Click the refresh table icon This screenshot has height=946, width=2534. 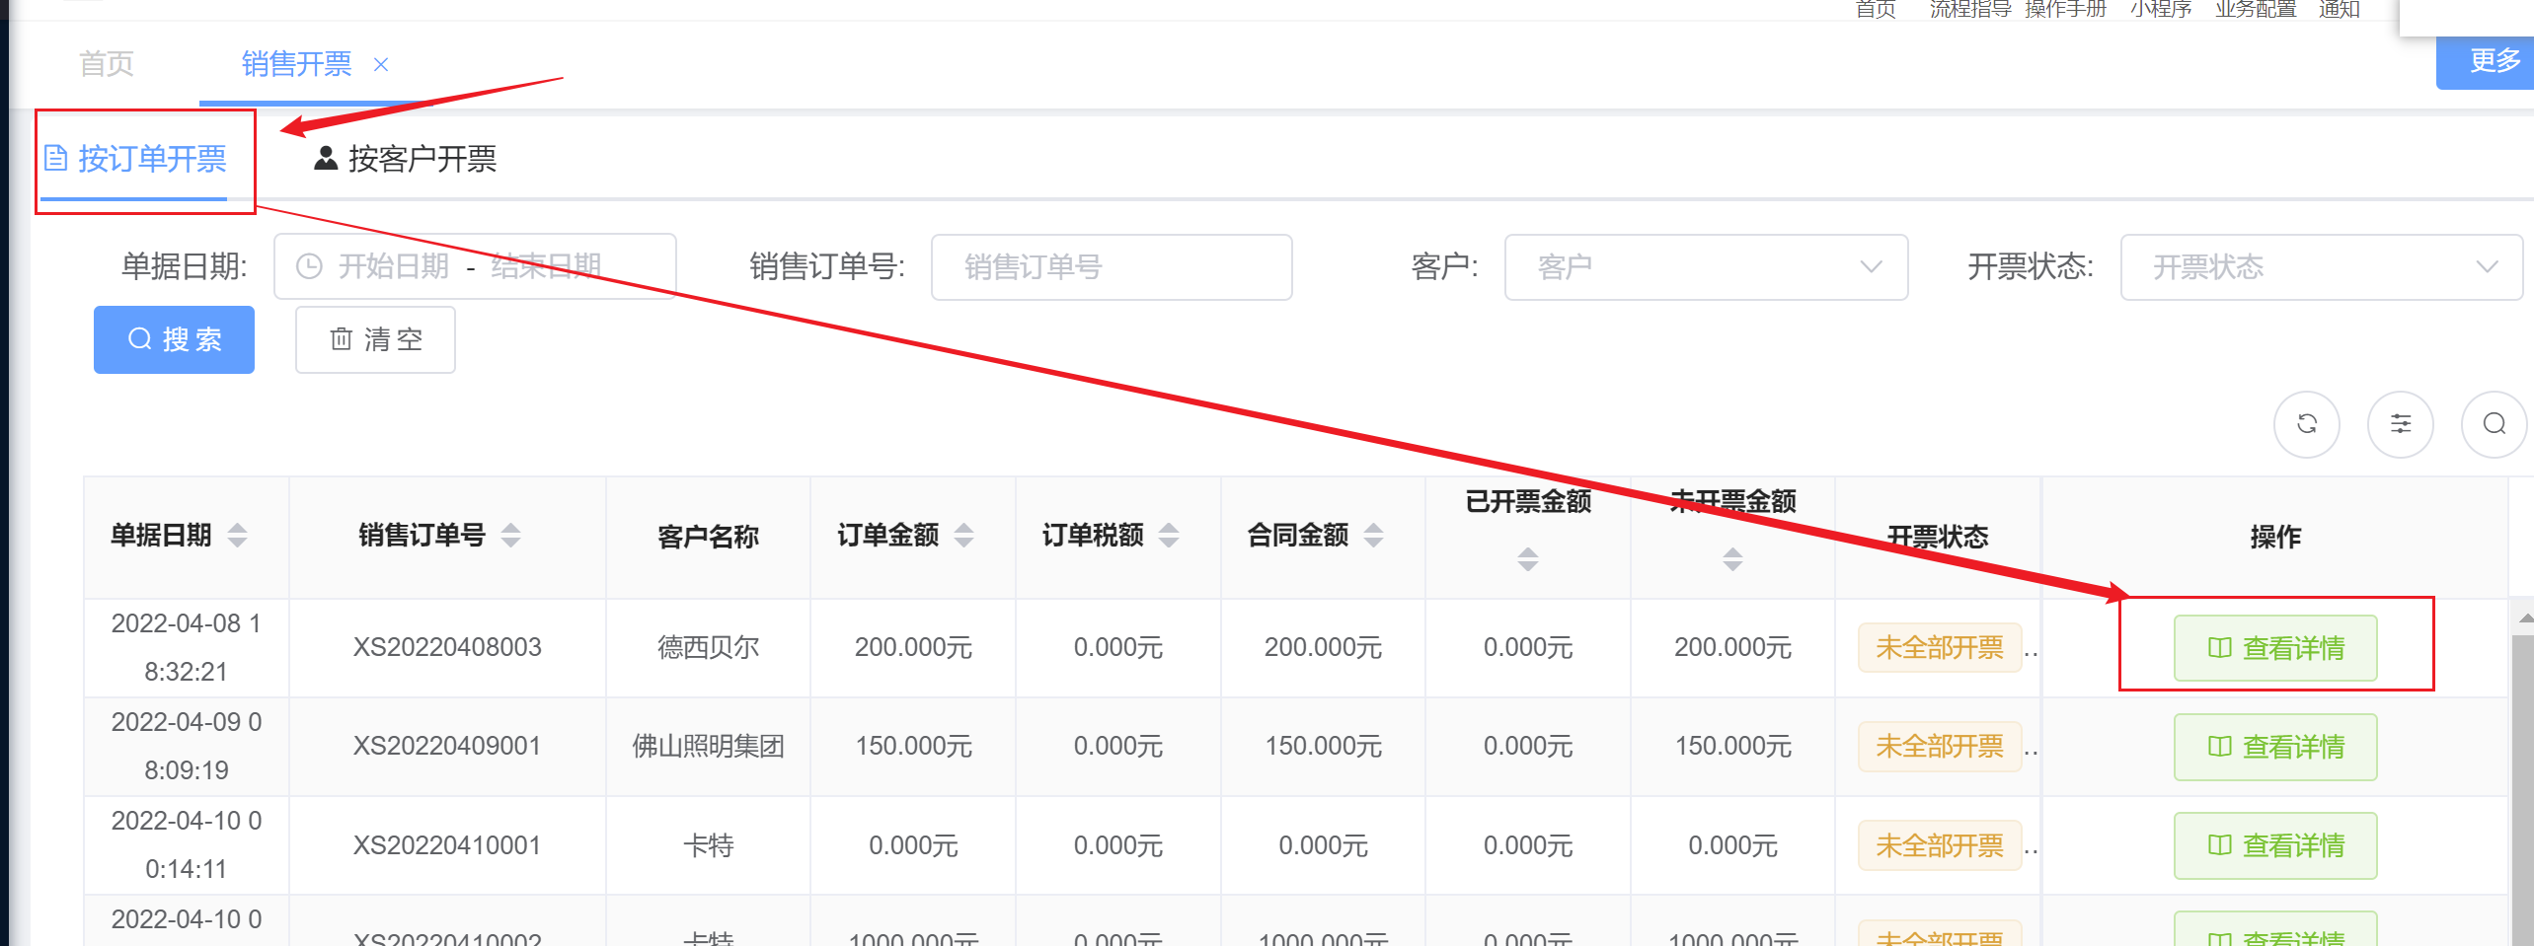pyautogui.click(x=2306, y=424)
